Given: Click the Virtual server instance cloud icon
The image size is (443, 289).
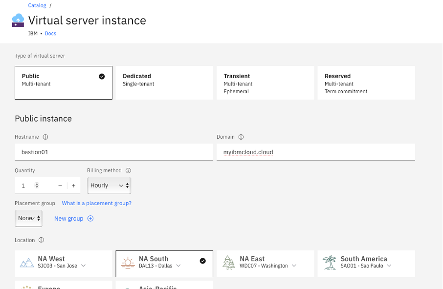Looking at the screenshot, I should [x=18, y=21].
